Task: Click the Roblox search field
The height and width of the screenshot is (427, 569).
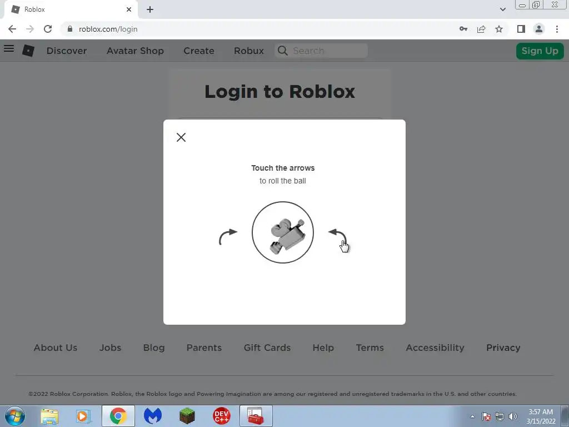Action: [x=322, y=51]
